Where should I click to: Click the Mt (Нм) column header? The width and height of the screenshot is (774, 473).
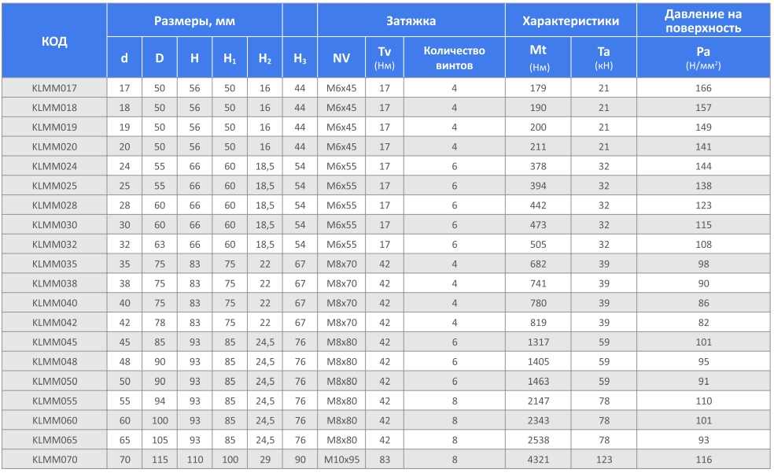538,57
